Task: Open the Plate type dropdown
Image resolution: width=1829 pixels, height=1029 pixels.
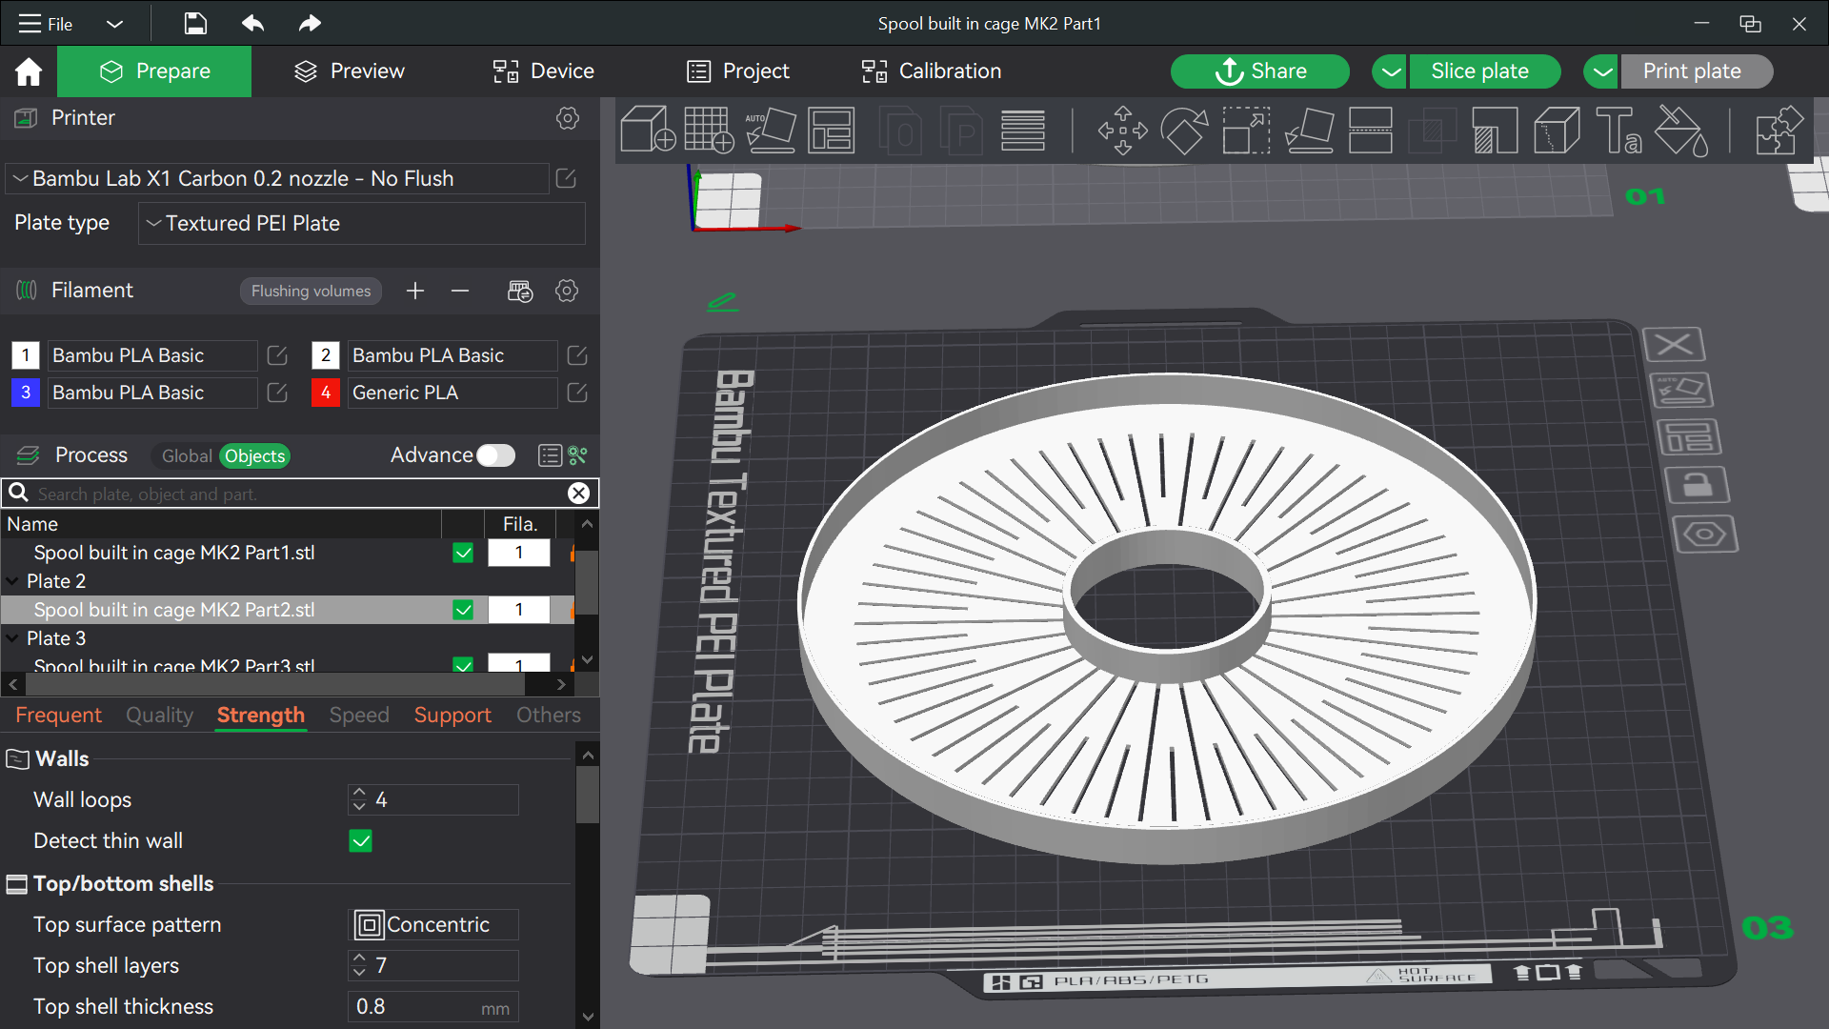Action: tap(362, 223)
